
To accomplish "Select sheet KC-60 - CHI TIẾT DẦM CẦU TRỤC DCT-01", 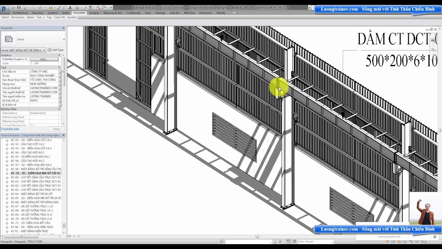I will pyautogui.click(x=36, y=177).
